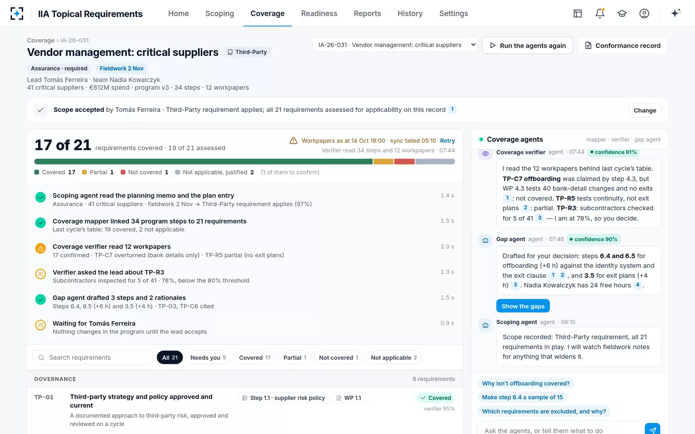Click the Search requirements field
The image size is (695, 434).
(x=93, y=357)
